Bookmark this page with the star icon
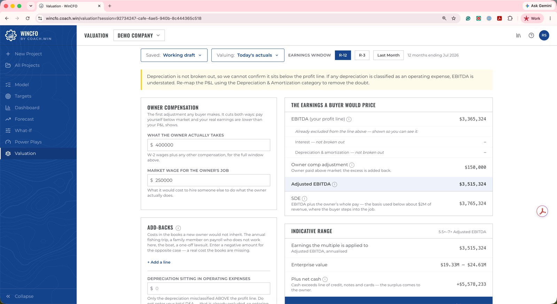Image resolution: width=557 pixels, height=304 pixels. click(x=454, y=18)
